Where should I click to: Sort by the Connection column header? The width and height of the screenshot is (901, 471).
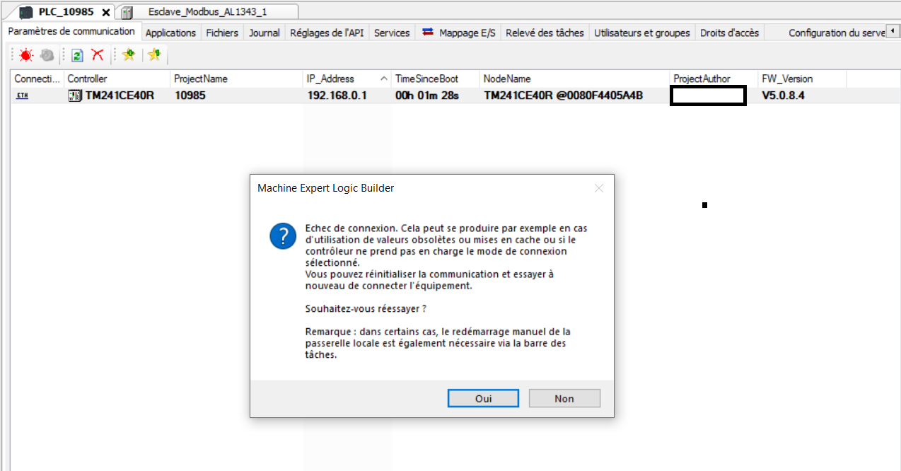pos(37,78)
